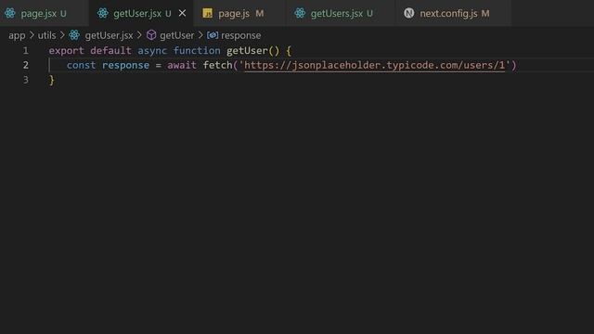Click line number 2 in gutter
Viewport: 594px width, 334px height.
25,65
